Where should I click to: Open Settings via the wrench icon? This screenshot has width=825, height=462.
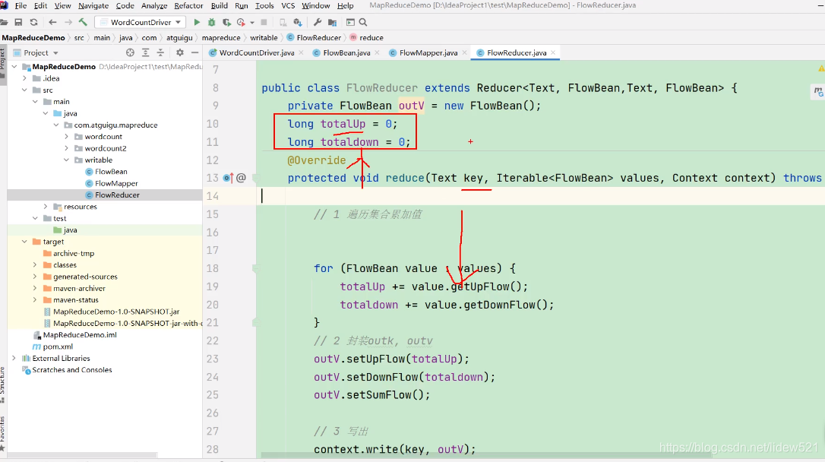318,22
